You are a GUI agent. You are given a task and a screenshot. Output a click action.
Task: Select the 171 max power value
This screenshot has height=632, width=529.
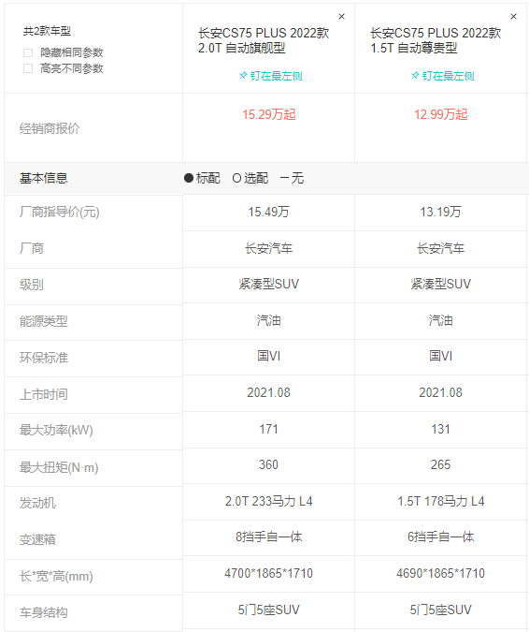point(269,429)
